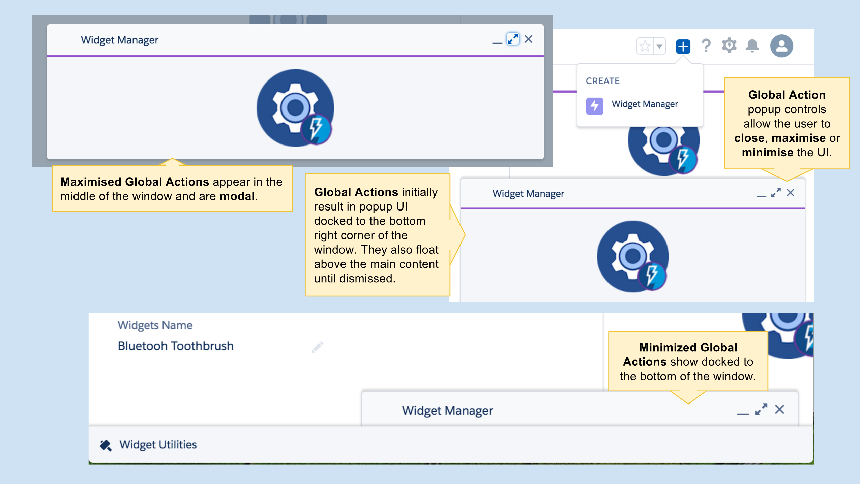Close the docked Widget Manager popup
Screen dimensions: 860x484
point(791,193)
